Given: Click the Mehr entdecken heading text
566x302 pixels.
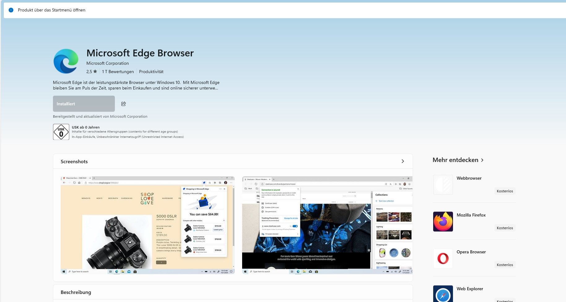Looking at the screenshot, I should pyautogui.click(x=455, y=160).
